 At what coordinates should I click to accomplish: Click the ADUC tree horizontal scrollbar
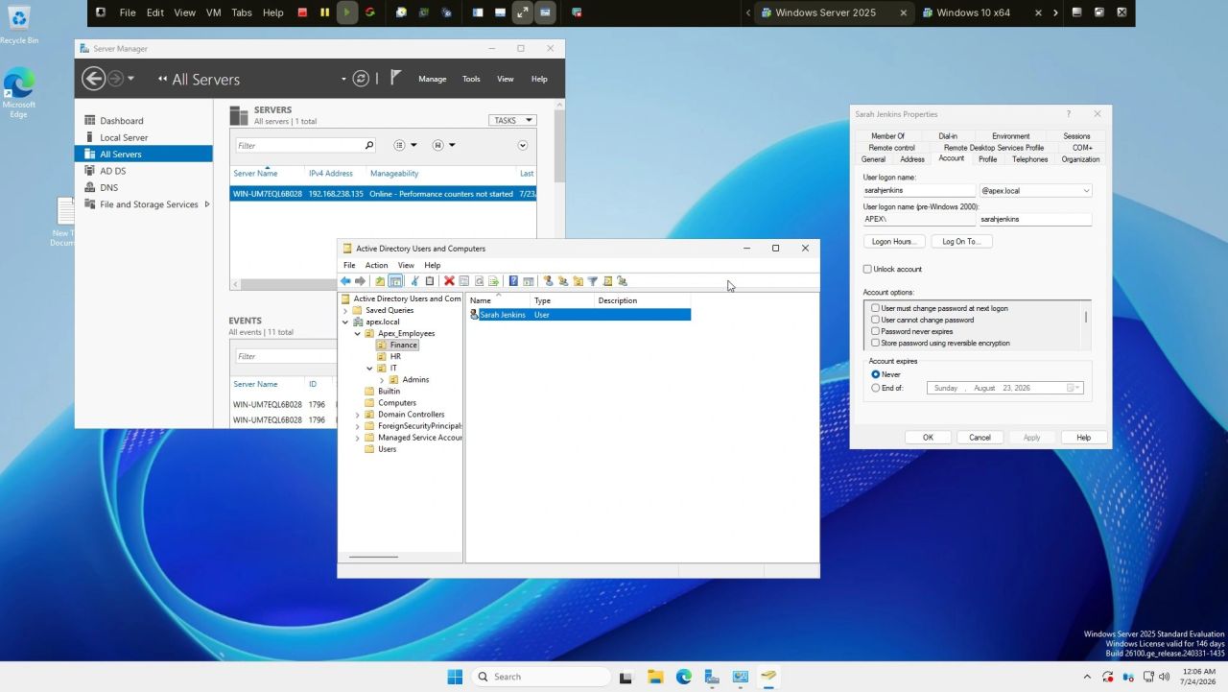click(373, 558)
